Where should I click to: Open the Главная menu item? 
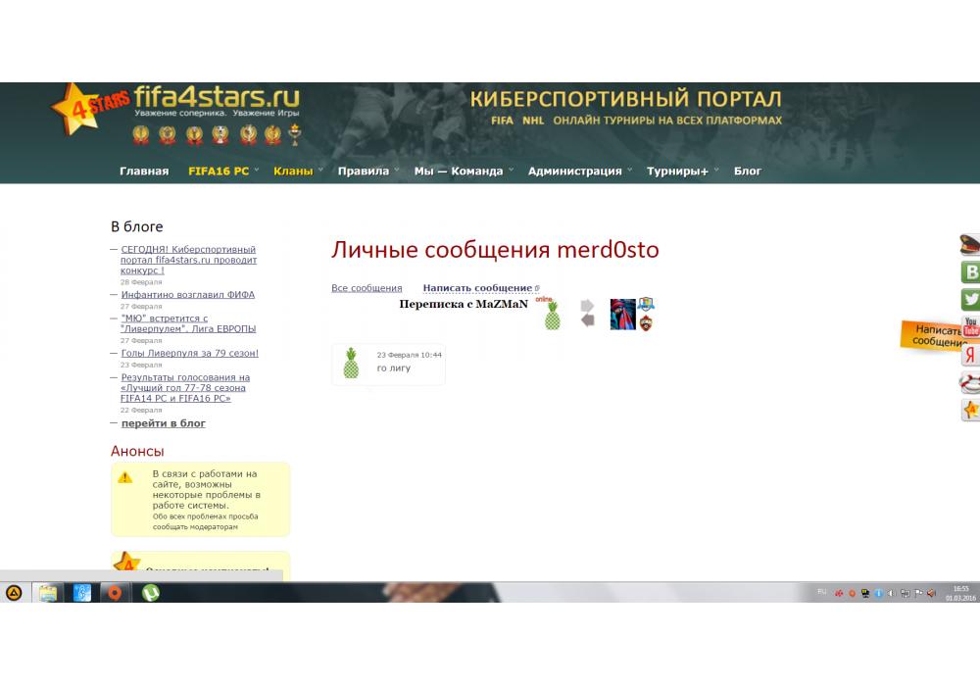(144, 171)
